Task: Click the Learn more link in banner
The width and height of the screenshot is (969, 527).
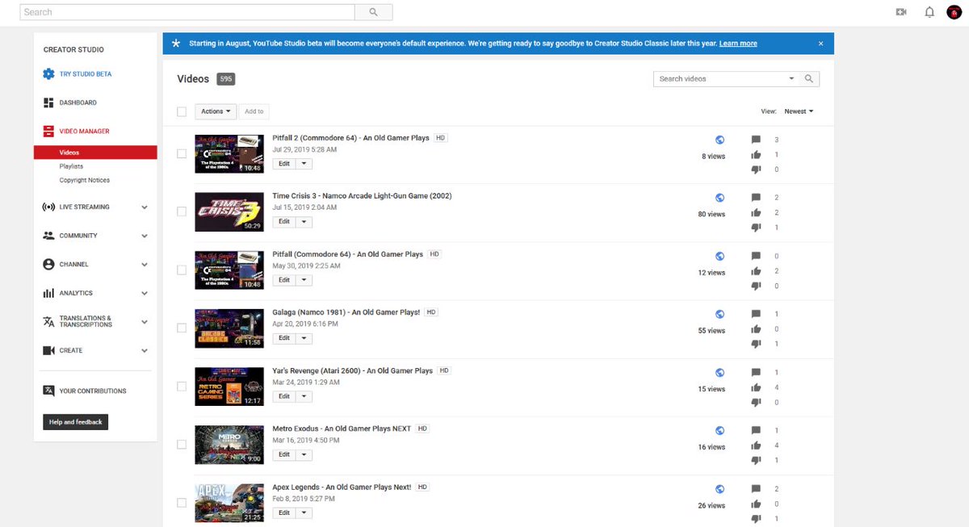Action: (x=738, y=44)
